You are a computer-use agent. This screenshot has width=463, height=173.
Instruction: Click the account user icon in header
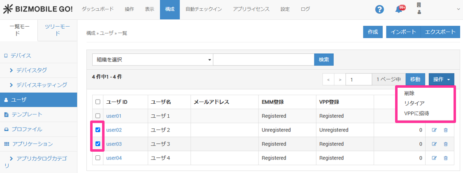[x=419, y=9]
